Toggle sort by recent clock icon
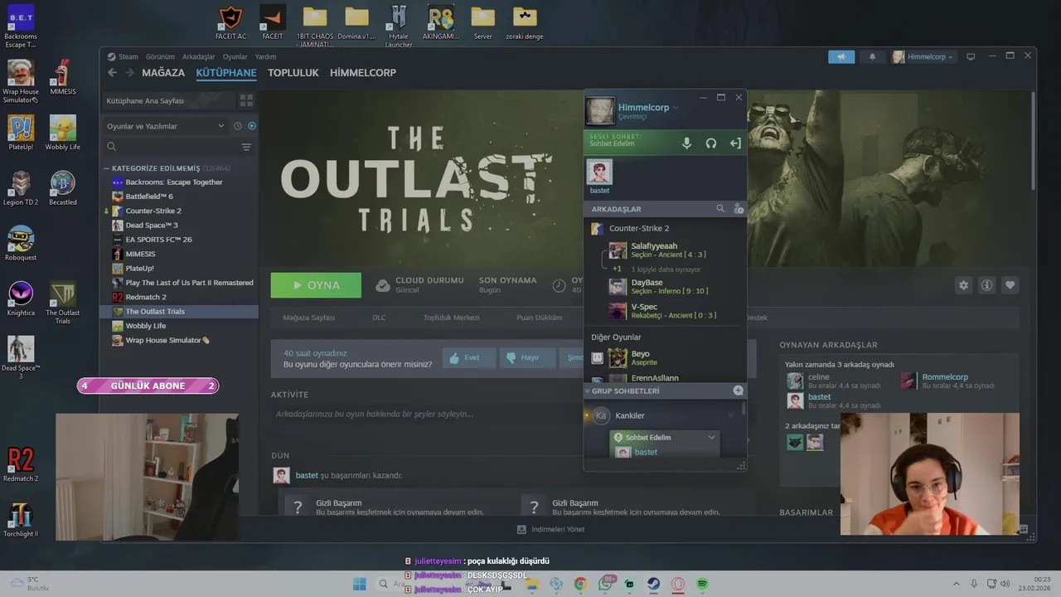1061x597 pixels. (x=238, y=126)
